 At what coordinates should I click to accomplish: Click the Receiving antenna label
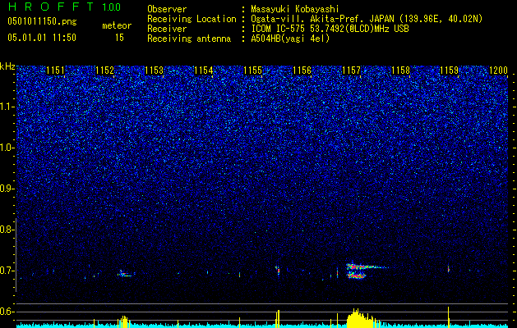[189, 39]
